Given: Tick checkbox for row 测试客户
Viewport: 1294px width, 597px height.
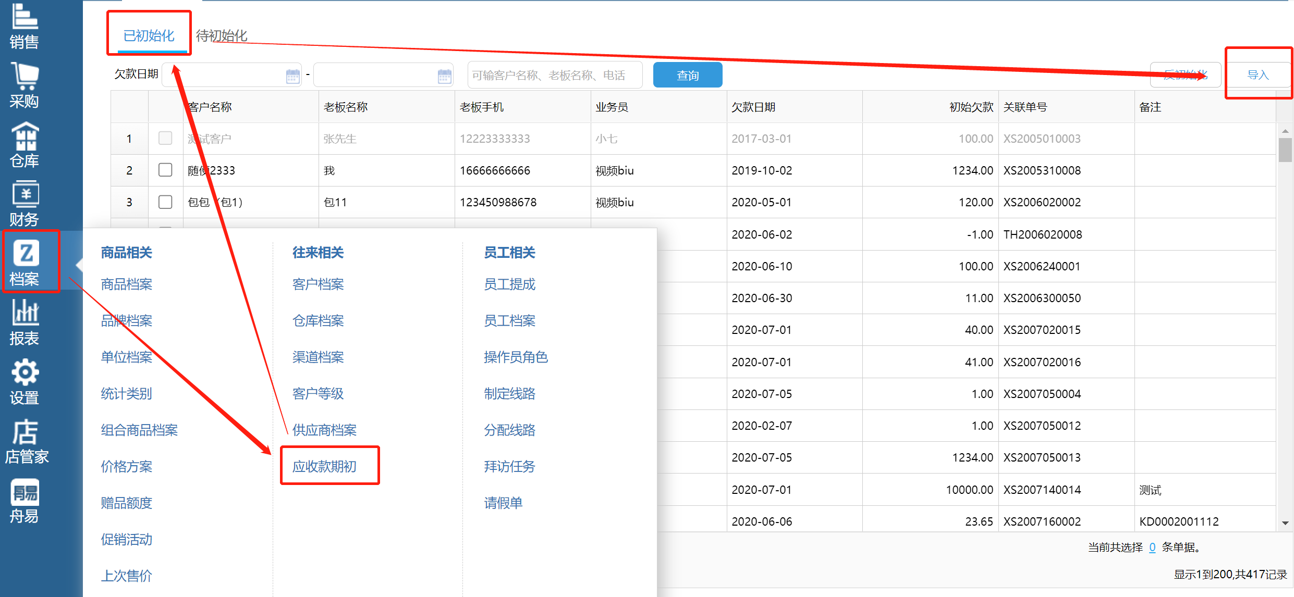Looking at the screenshot, I should [165, 138].
